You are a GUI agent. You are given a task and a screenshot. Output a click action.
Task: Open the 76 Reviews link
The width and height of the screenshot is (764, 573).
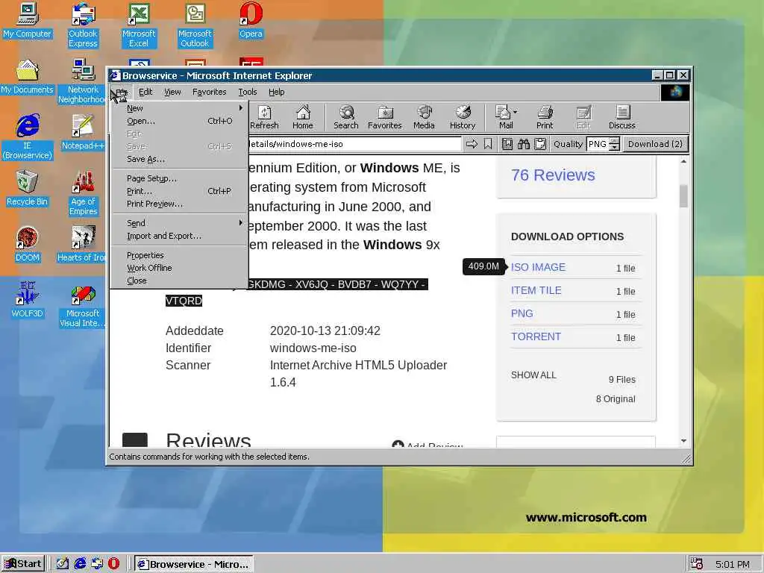point(553,175)
